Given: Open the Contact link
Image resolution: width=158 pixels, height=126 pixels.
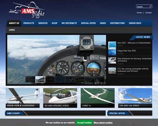Looking at the screenshot, I should point(148,13).
